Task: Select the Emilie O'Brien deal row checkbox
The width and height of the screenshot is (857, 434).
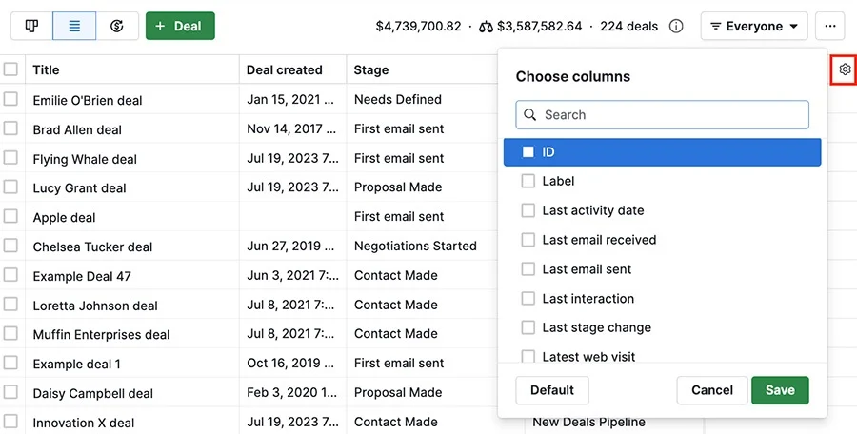Action: pos(10,99)
